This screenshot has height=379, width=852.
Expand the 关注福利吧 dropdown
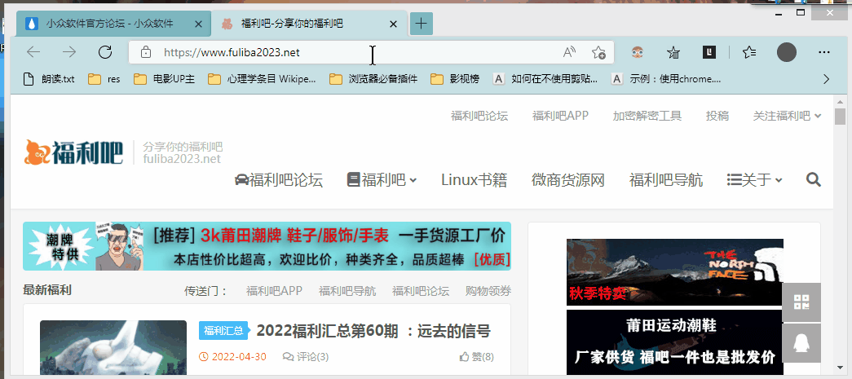788,116
